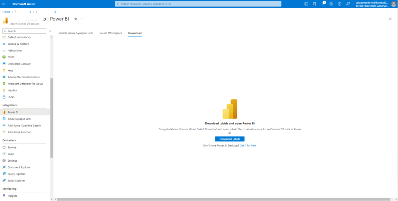Collapse the left sidebar with chevron
Image resolution: width=398 pixels, height=201 pixels.
coord(50,31)
